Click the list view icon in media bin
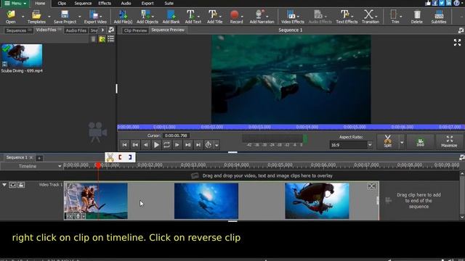The width and height of the screenshot is (465, 261). 110,39
